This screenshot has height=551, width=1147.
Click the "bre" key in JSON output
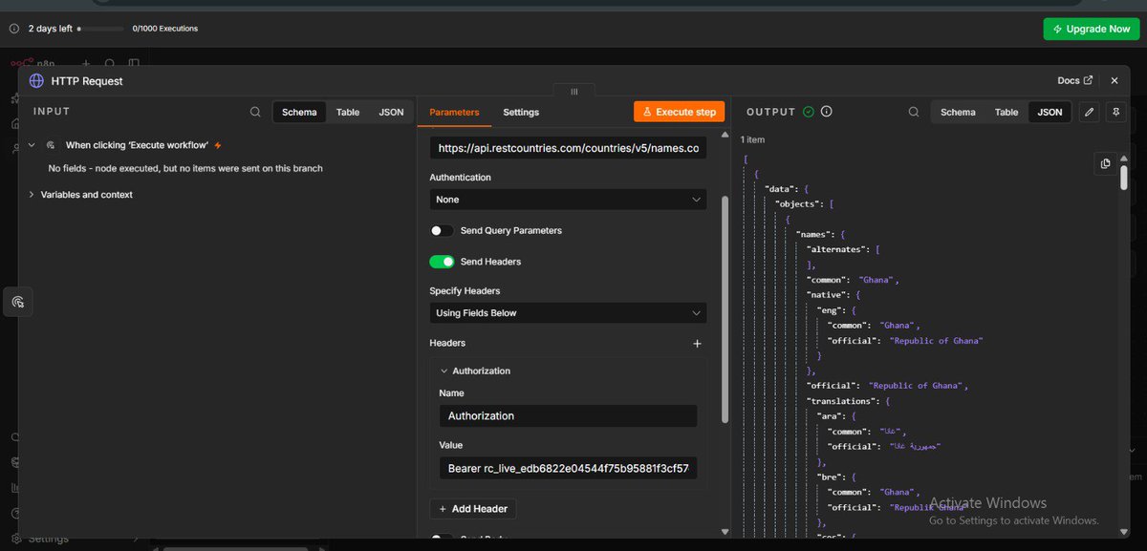[832, 476]
